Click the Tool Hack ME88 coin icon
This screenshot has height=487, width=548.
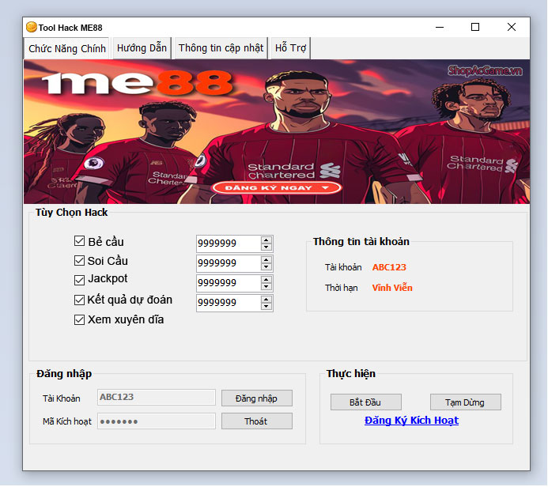[32, 27]
